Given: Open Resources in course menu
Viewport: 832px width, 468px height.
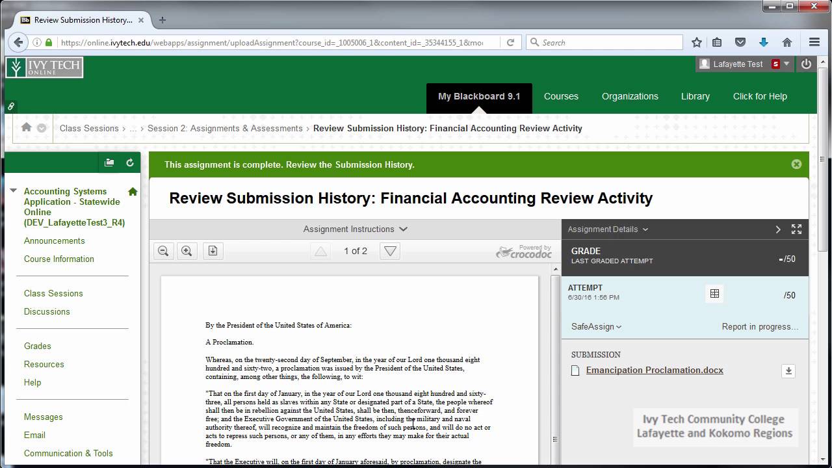Looking at the screenshot, I should click(x=44, y=364).
